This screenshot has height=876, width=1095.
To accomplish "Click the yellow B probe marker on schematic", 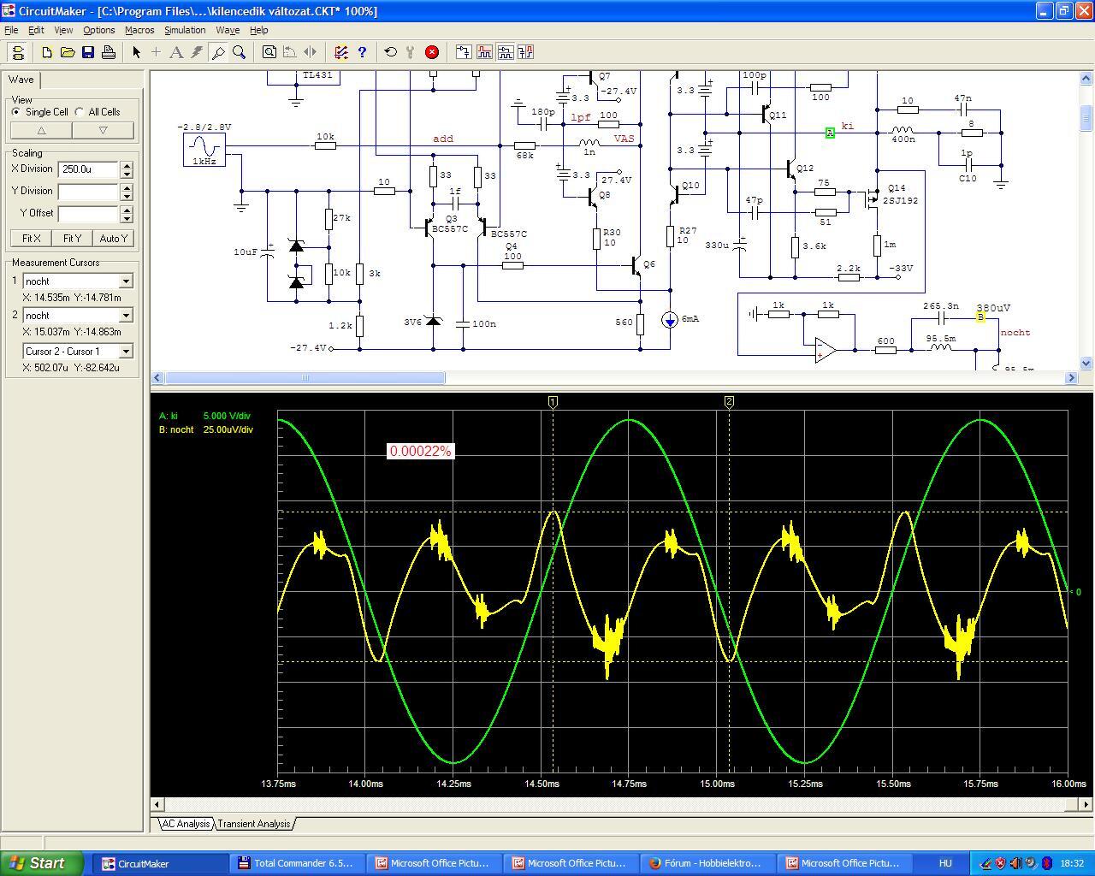I will pyautogui.click(x=980, y=317).
